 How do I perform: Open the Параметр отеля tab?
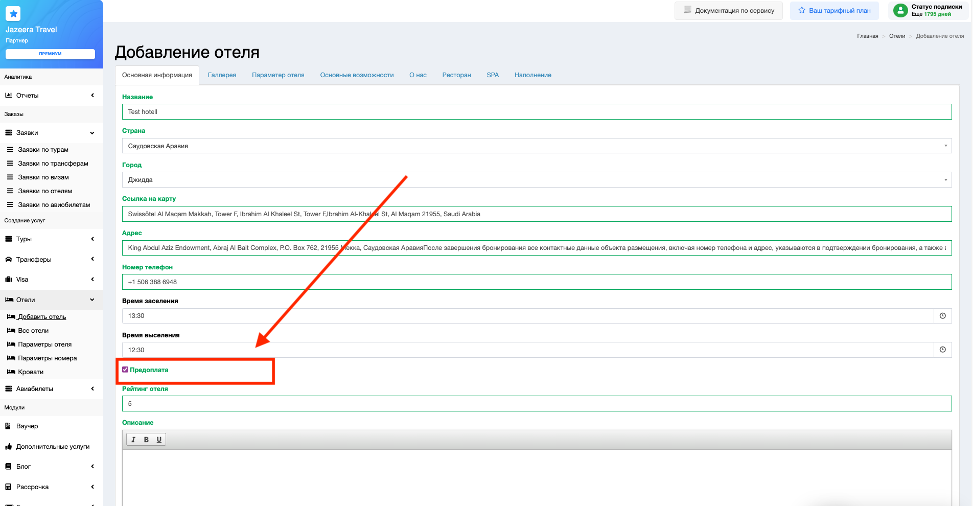(278, 75)
